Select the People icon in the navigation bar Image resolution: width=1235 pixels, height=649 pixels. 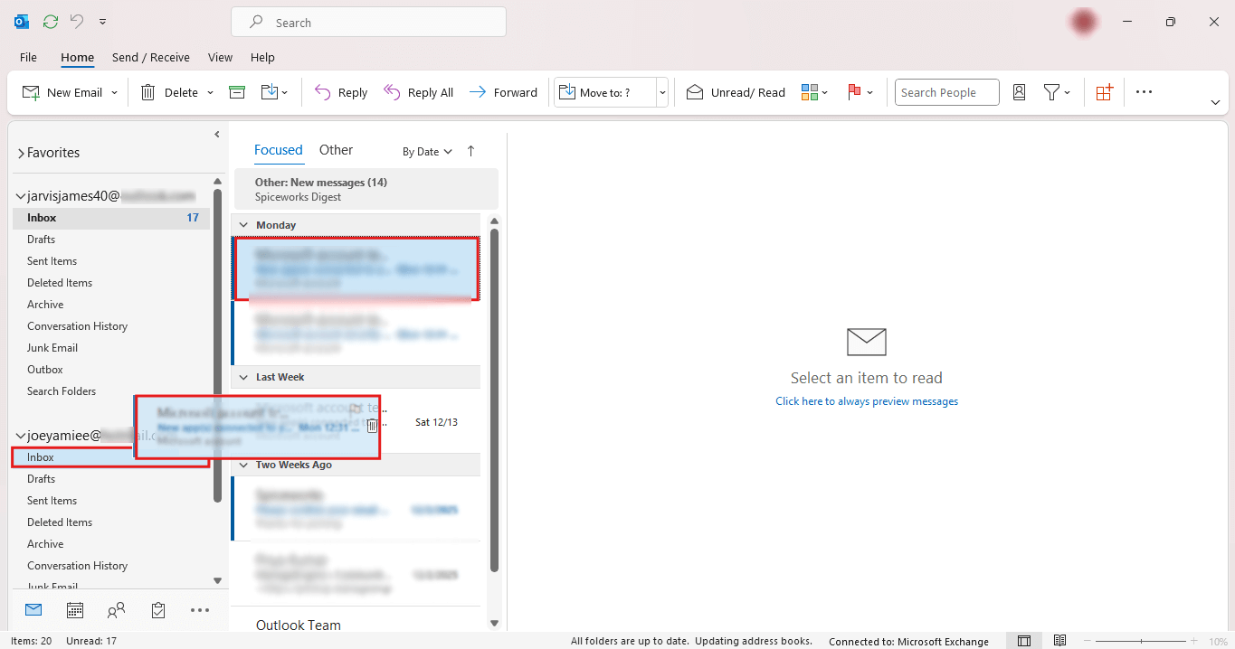point(116,610)
